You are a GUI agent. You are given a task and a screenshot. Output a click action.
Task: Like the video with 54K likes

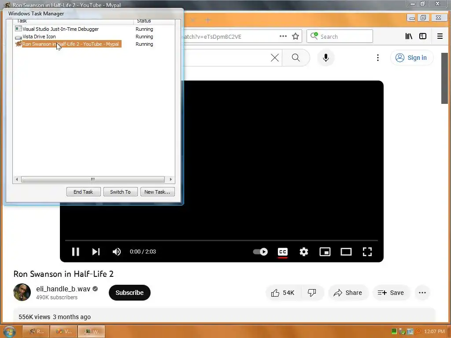pyautogui.click(x=283, y=293)
